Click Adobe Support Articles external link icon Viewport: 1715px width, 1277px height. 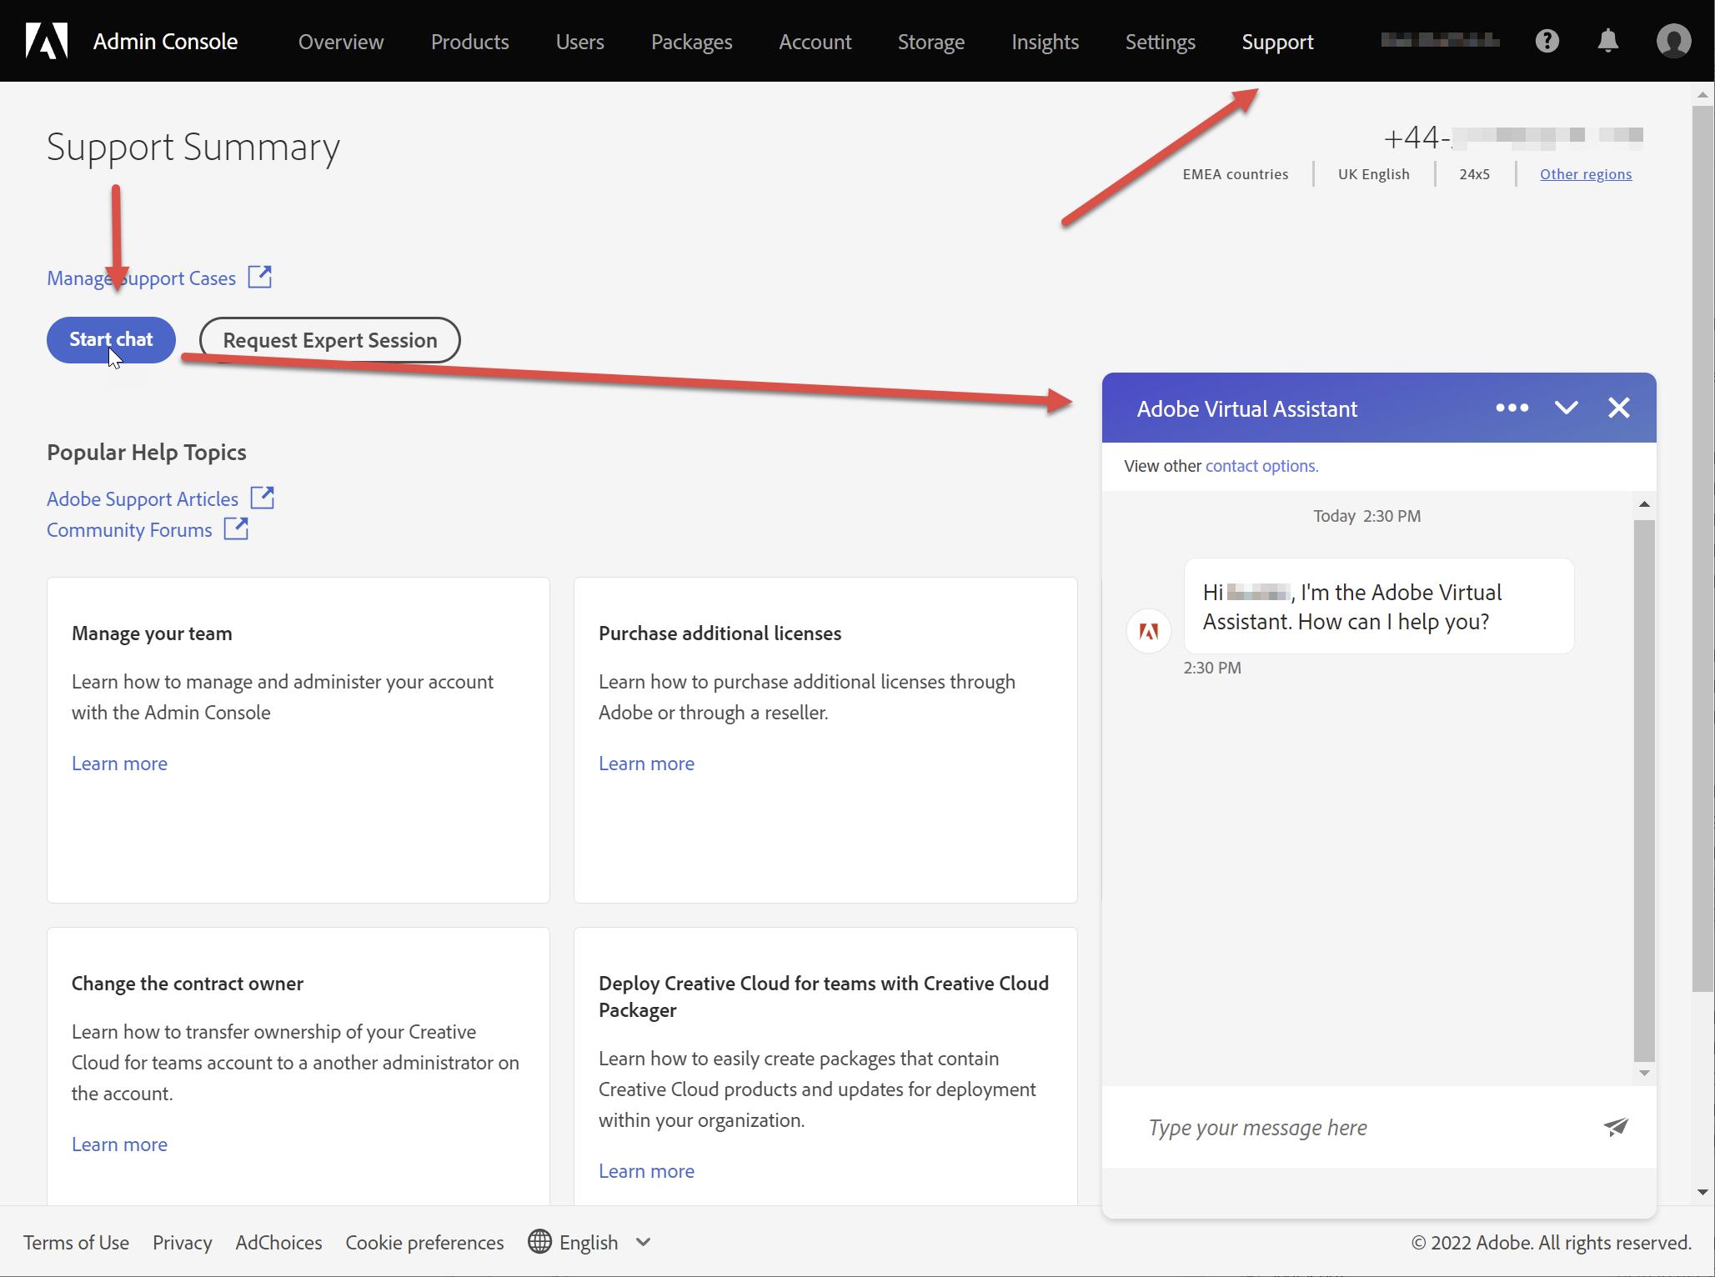[x=264, y=496]
